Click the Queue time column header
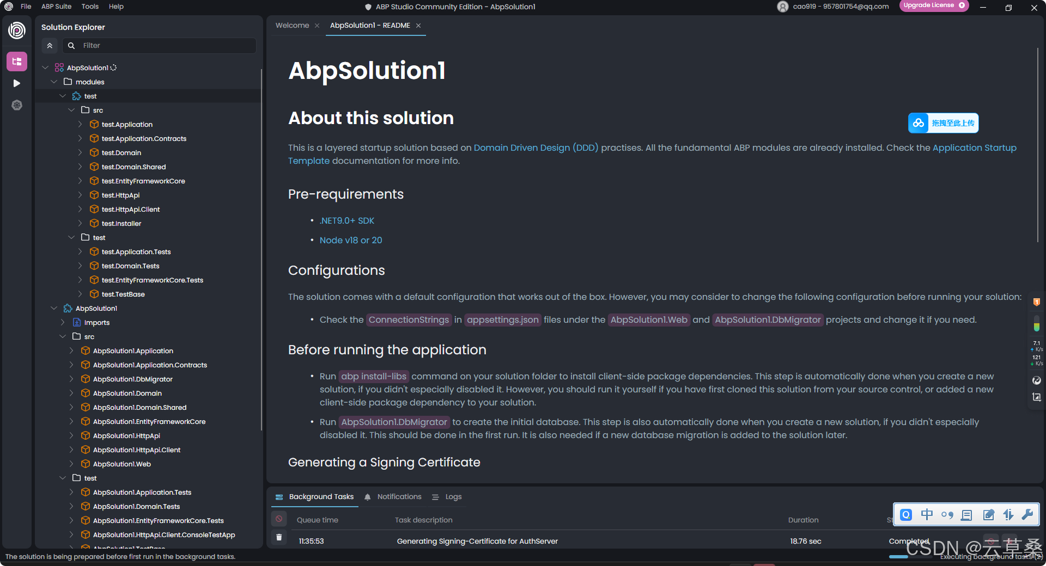The image size is (1046, 566). click(x=318, y=520)
